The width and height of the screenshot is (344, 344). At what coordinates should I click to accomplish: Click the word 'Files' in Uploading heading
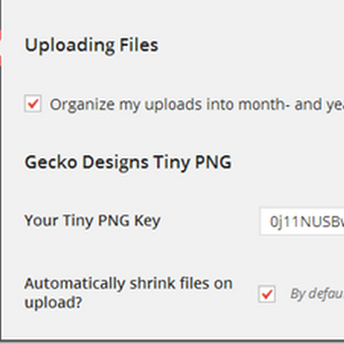(138, 45)
